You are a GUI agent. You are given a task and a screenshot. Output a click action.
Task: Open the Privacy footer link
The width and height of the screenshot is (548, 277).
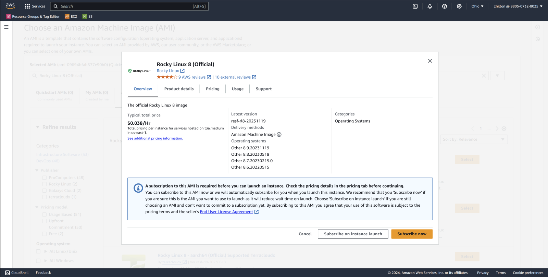pyautogui.click(x=483, y=273)
